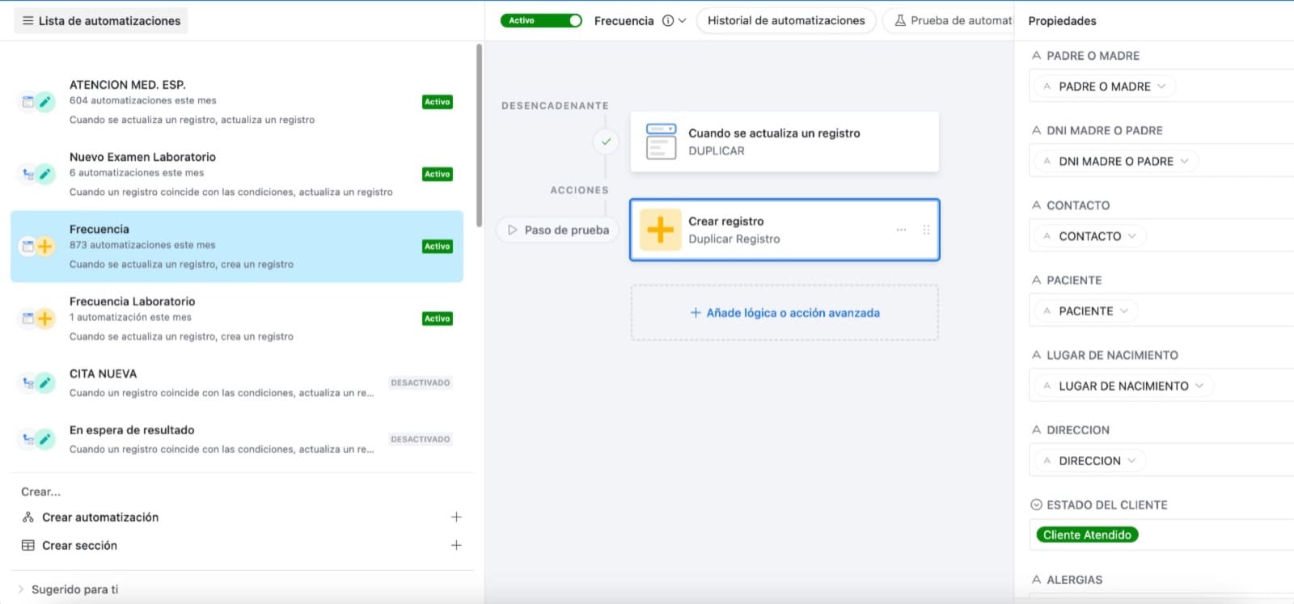
Task: Open Historial de automatizaciones
Action: click(x=785, y=21)
